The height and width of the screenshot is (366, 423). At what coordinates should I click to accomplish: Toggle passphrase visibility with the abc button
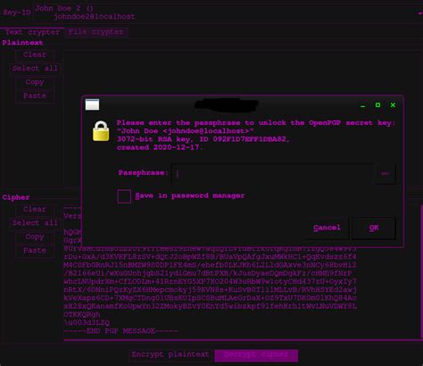click(386, 174)
